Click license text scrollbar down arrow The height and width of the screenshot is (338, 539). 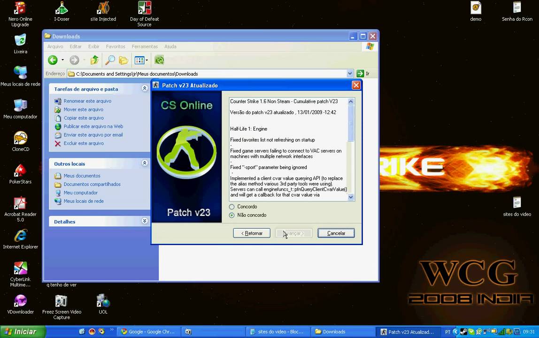pos(351,197)
